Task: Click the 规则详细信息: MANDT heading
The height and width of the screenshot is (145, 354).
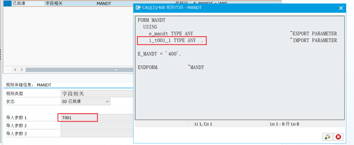Action: (x=29, y=85)
